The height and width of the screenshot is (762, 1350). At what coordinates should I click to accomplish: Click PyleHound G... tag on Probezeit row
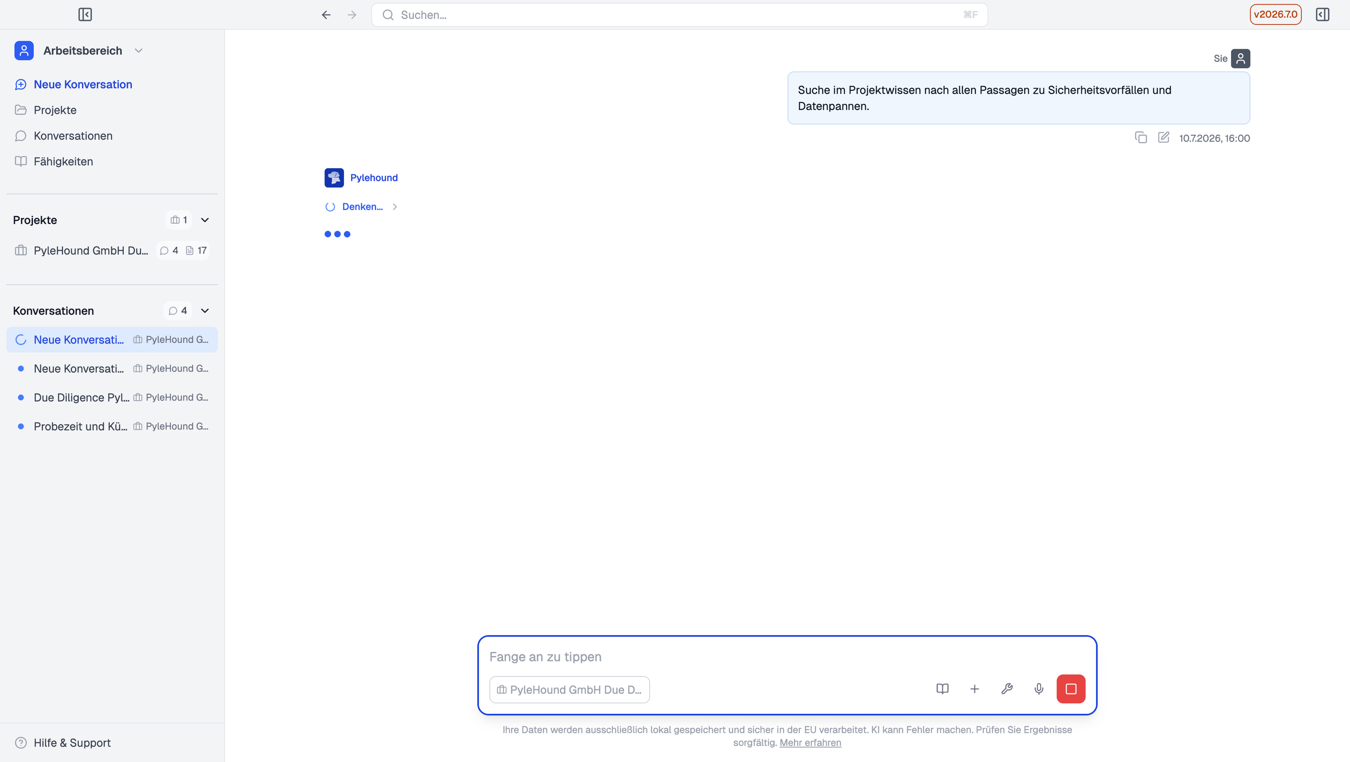click(171, 426)
